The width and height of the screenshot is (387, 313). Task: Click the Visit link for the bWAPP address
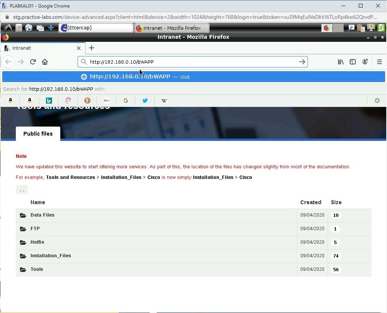(185, 77)
